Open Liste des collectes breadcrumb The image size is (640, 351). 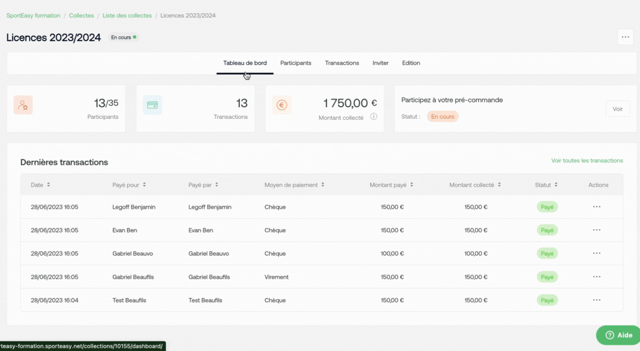pyautogui.click(x=127, y=16)
